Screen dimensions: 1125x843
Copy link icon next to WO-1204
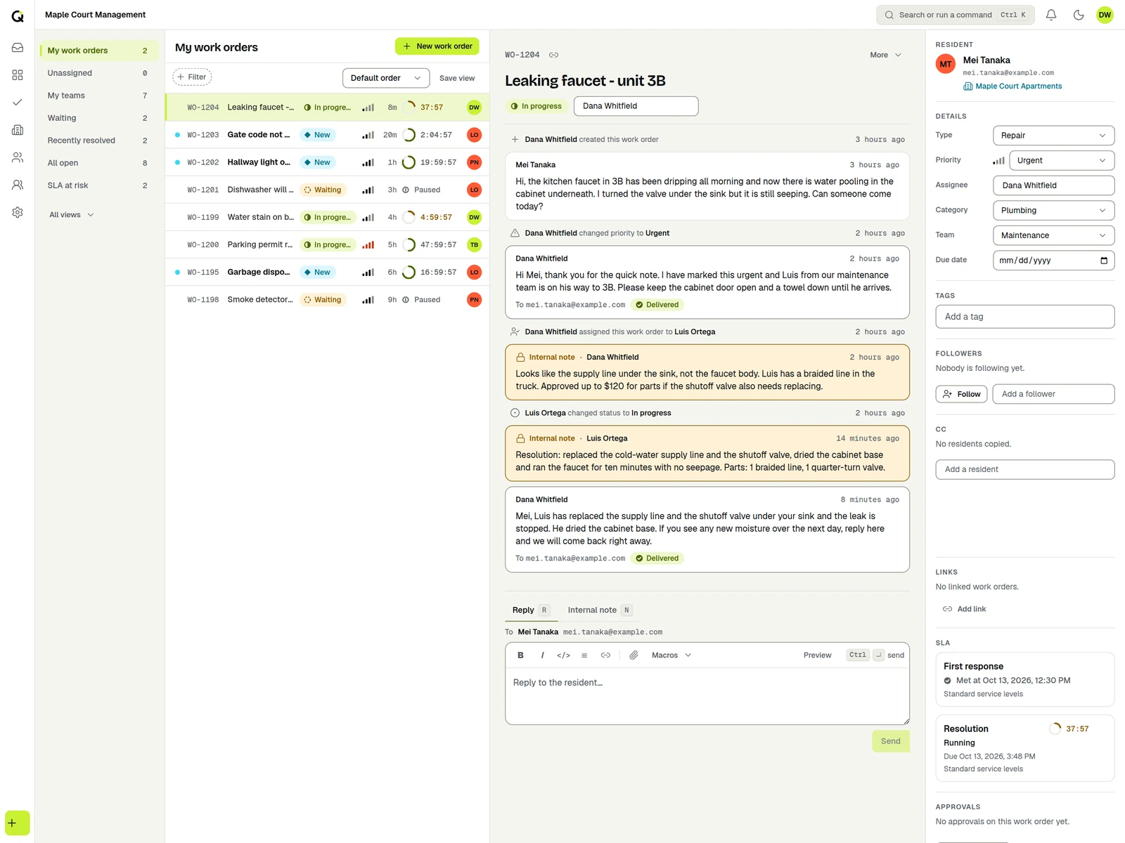554,55
